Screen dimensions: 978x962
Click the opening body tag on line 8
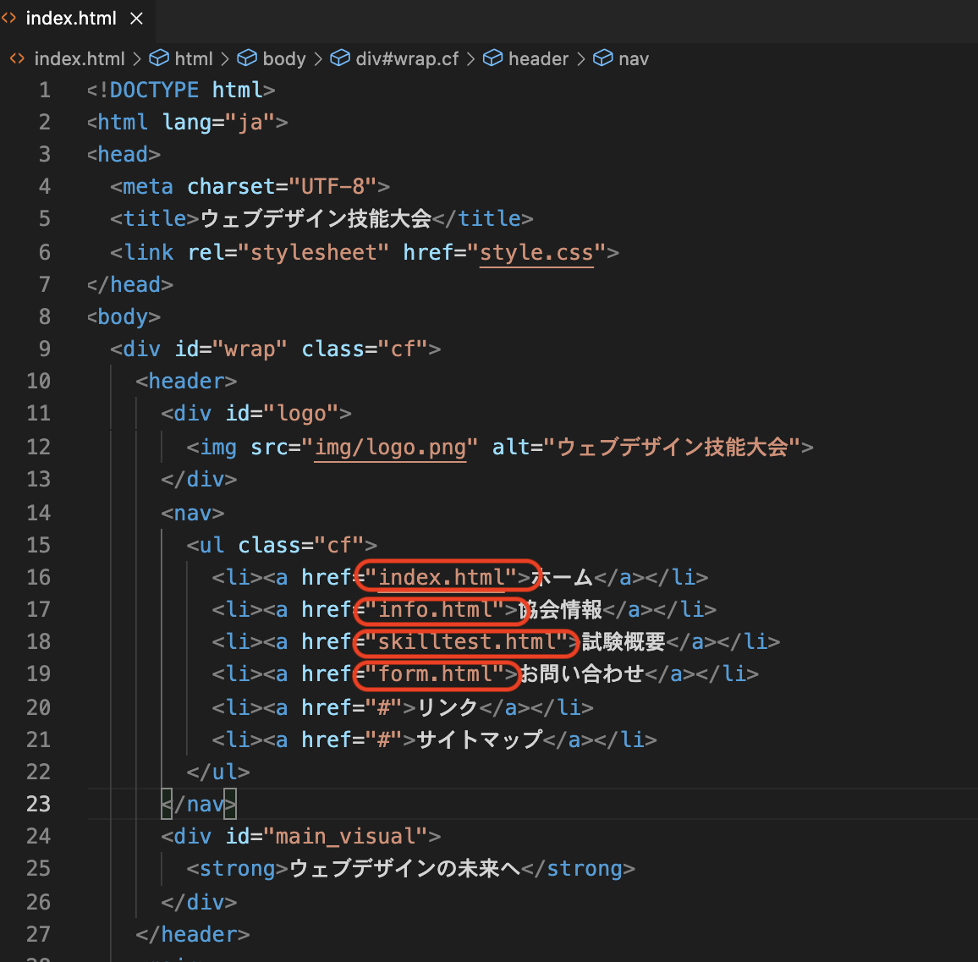[124, 317]
